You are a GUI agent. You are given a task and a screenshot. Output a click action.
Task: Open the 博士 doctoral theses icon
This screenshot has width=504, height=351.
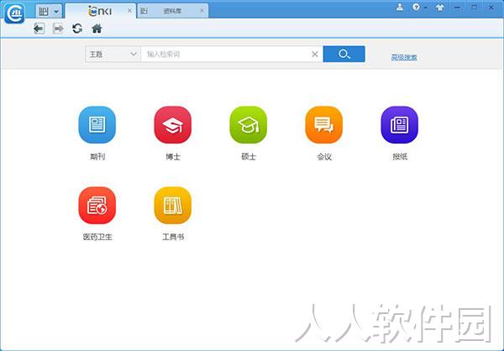pos(172,125)
